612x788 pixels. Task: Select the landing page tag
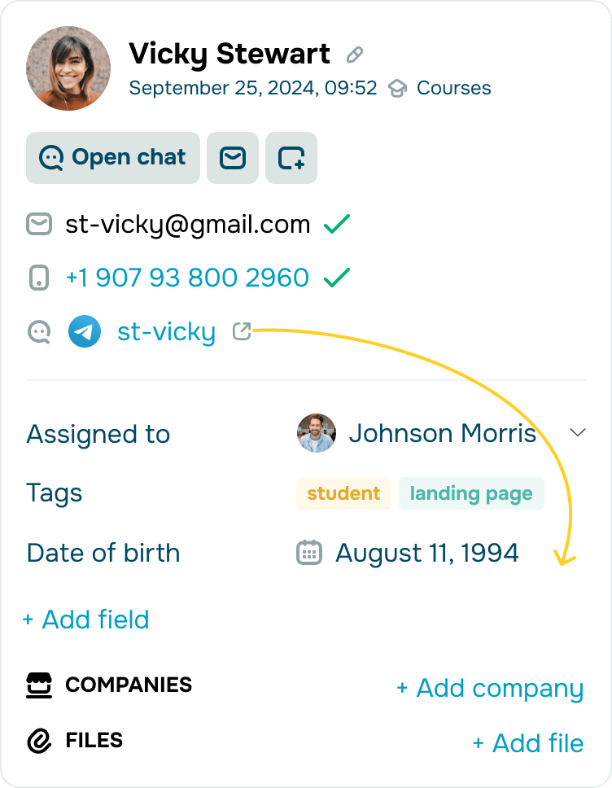pyautogui.click(x=471, y=493)
